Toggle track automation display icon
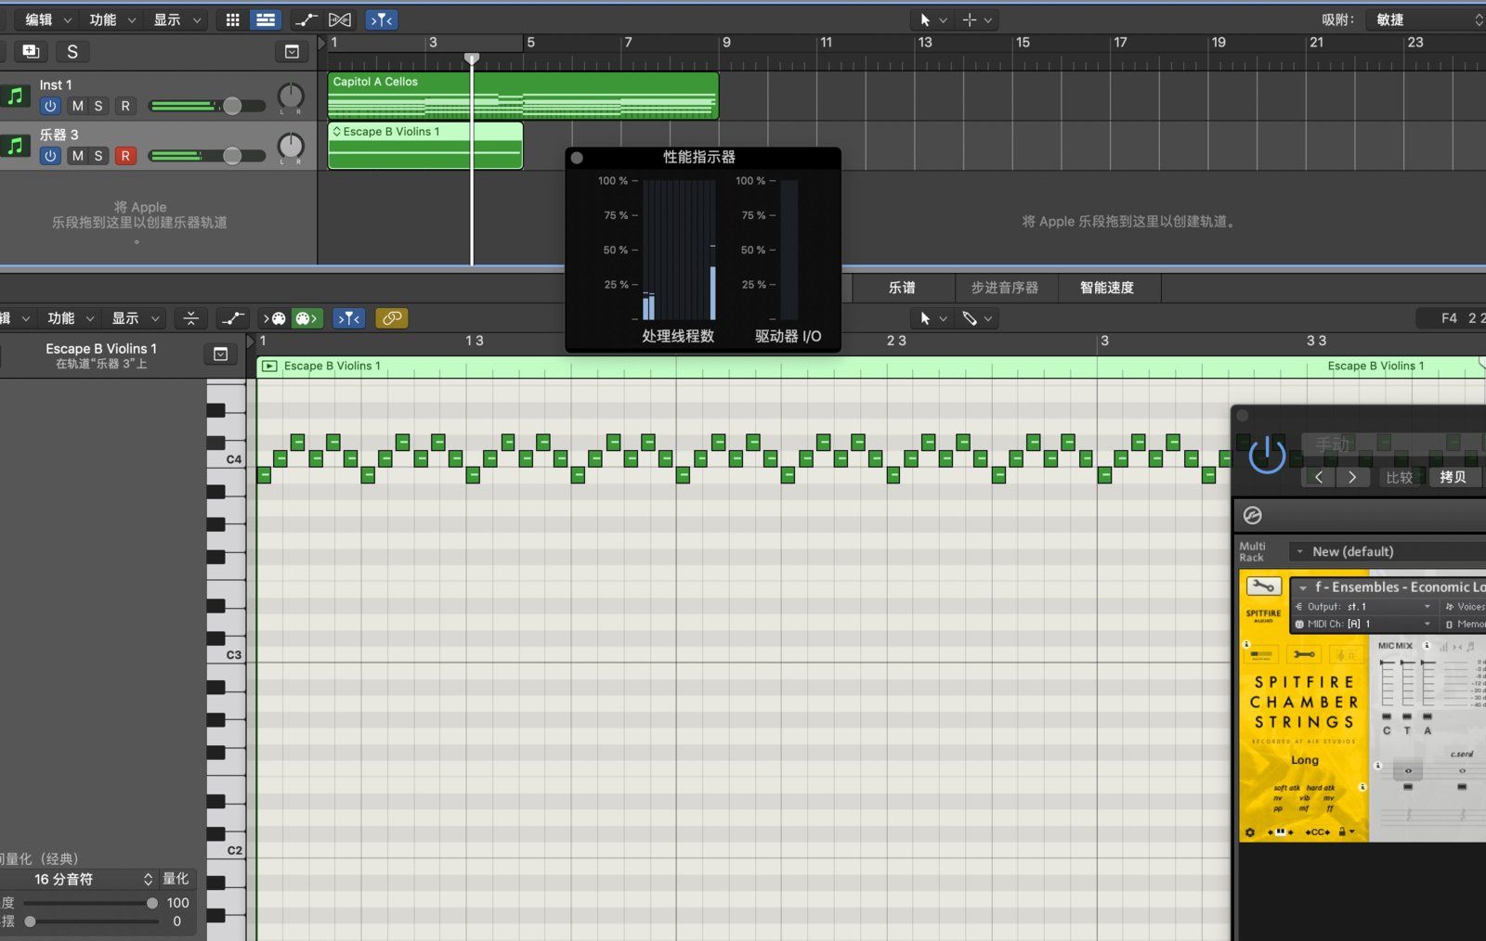The width and height of the screenshot is (1486, 941). pos(306,19)
